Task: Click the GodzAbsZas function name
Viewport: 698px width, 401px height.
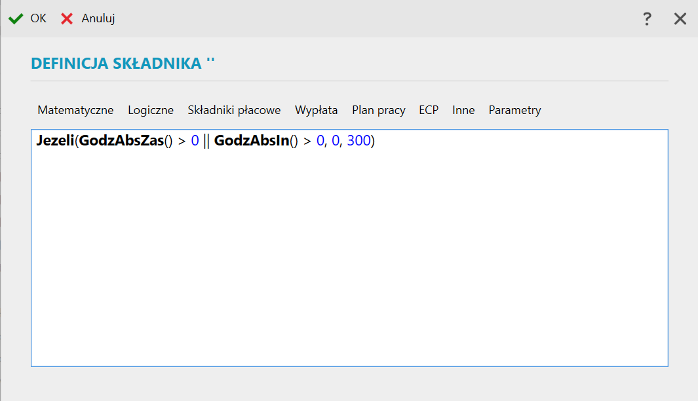Action: click(x=121, y=141)
